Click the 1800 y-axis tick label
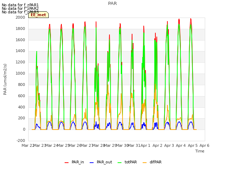226x169 pixels. [x=20, y=29]
